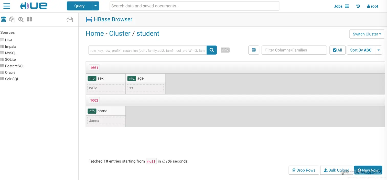Viewport: 387px width, 180px height.
Task: Focus the search data and documents field
Action: coord(194,6)
